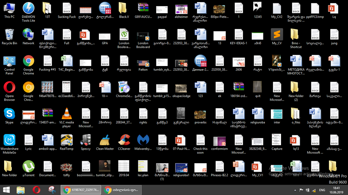The width and height of the screenshot is (348, 195).
Task: Open the lec.plan file
Action: [143, 169]
